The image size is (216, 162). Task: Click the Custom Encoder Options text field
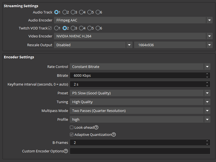pyautogui.click(x=140, y=151)
